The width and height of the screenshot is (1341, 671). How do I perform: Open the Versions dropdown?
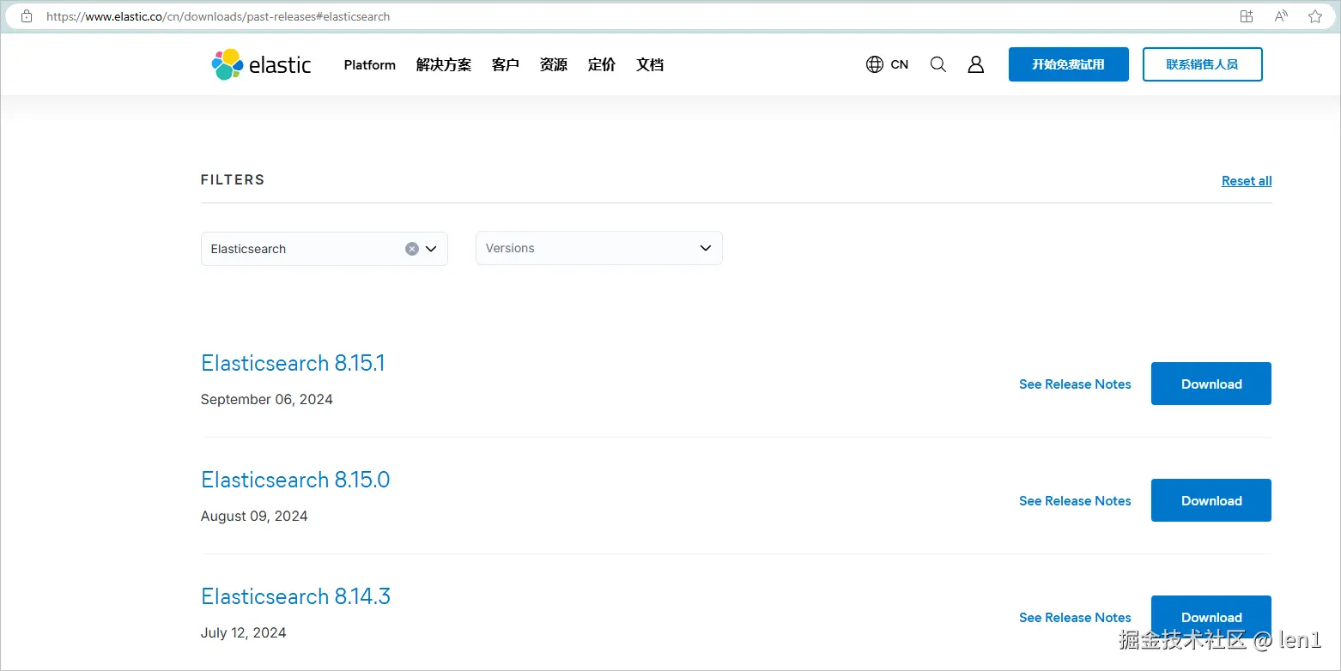tap(598, 248)
